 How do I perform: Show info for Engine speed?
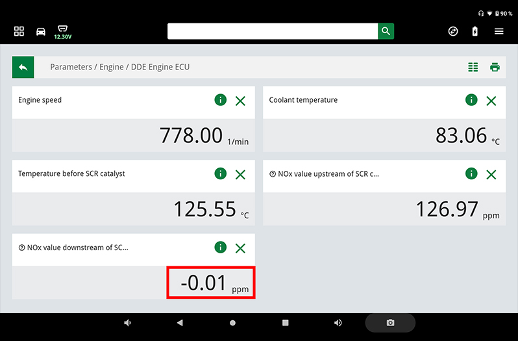tap(220, 100)
